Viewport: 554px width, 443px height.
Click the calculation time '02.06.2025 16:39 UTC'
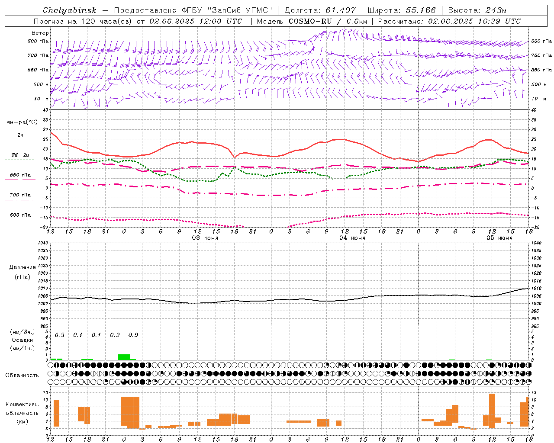[474, 21]
